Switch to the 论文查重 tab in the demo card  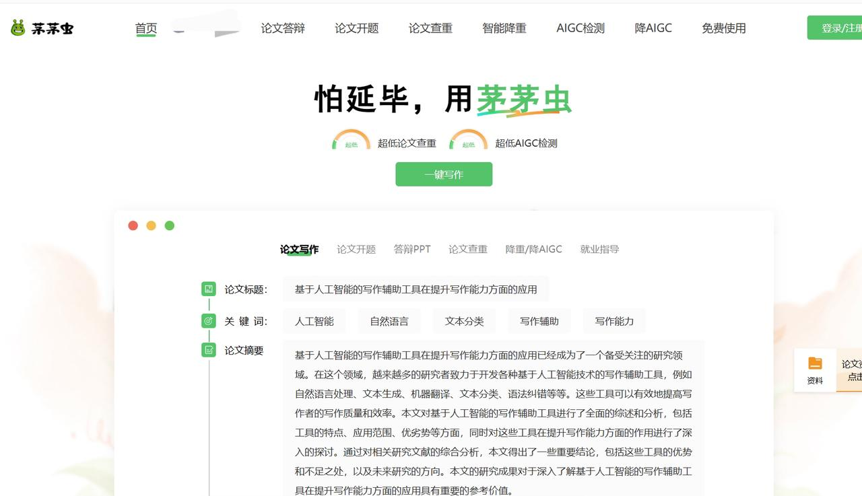[x=468, y=249]
